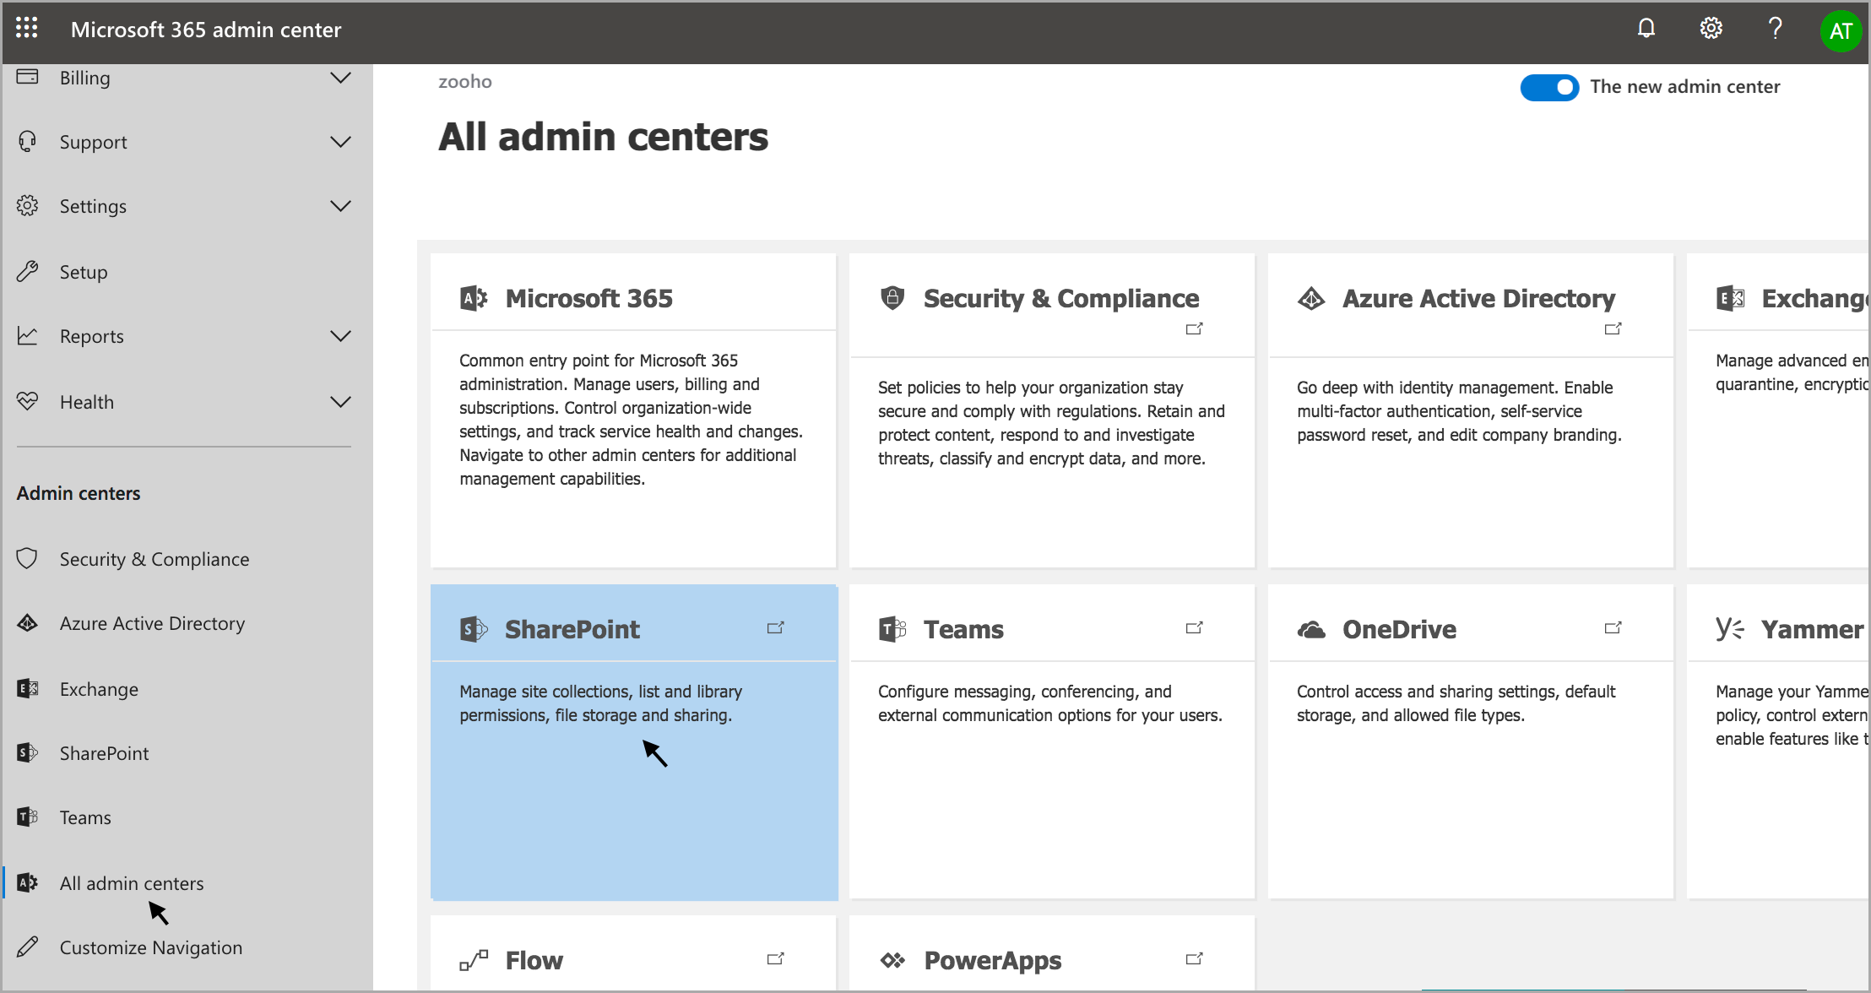
Task: Open All admin centers nav item
Action: tap(132, 883)
